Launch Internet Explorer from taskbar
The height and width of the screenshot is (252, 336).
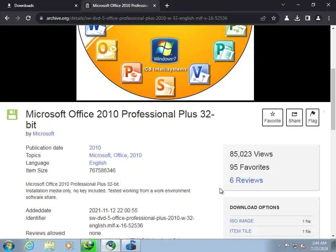point(29,245)
